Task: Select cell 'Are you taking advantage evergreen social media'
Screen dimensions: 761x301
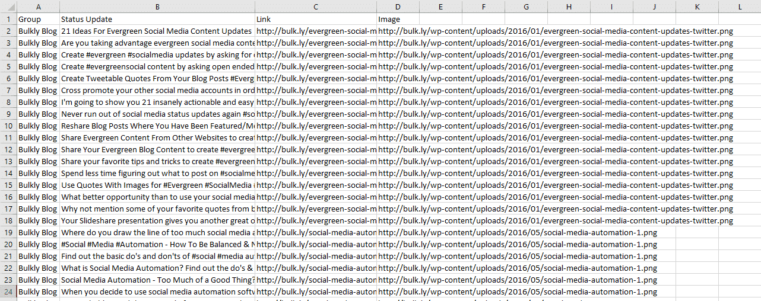Action: (x=157, y=43)
